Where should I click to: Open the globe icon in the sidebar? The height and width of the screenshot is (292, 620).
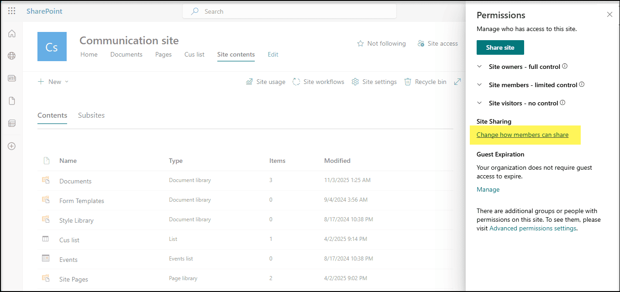tap(11, 56)
